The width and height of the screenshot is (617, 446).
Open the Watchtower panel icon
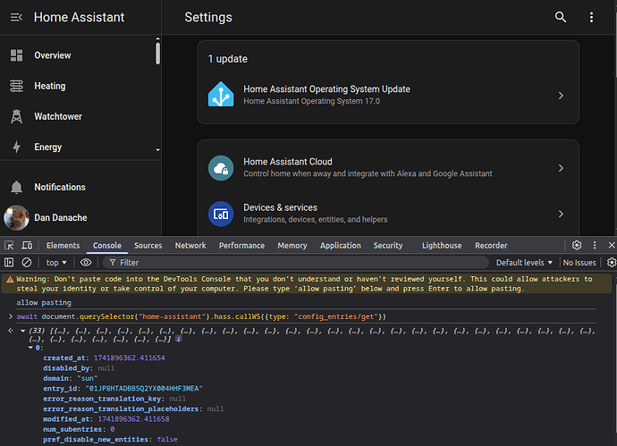16,116
